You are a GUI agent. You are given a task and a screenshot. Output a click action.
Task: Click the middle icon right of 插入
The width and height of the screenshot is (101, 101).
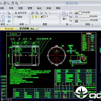(71, 17)
